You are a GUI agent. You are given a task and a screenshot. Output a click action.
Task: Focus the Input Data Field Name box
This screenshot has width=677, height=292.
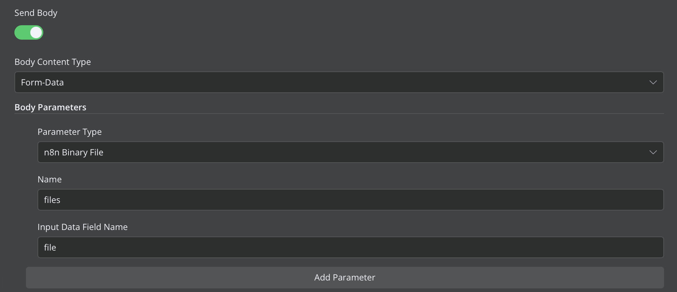pyautogui.click(x=350, y=247)
